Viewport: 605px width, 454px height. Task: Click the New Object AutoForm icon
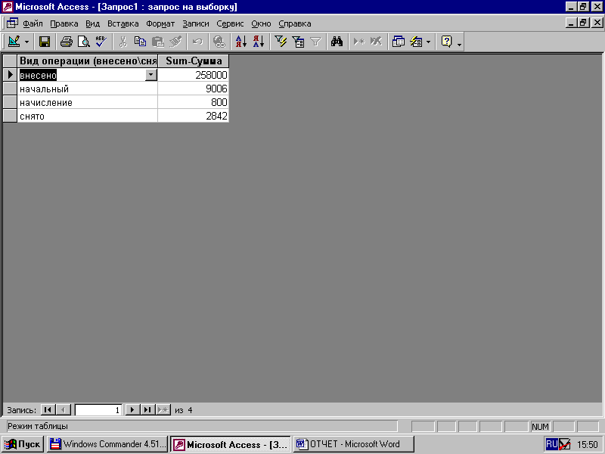[x=416, y=42]
